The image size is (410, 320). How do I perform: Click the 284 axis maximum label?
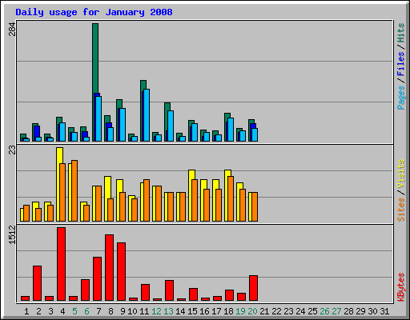[12, 30]
